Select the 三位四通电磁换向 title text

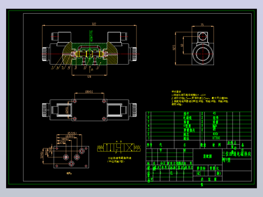click(237, 154)
